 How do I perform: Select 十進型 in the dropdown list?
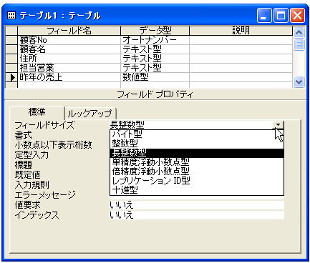pyautogui.click(x=197, y=190)
